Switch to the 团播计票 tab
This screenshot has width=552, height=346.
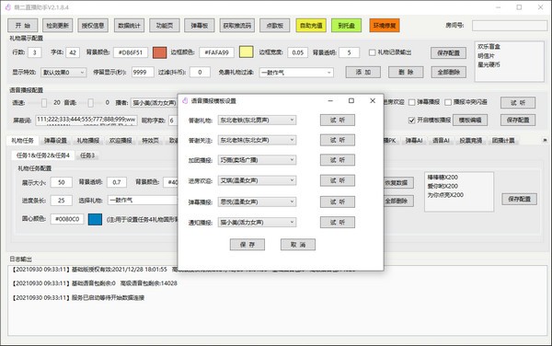(503, 141)
